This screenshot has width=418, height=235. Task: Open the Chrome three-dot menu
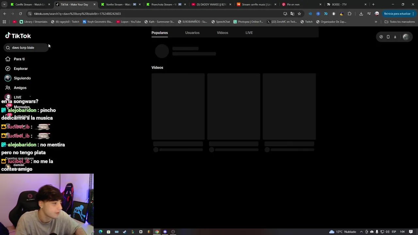point(413,14)
